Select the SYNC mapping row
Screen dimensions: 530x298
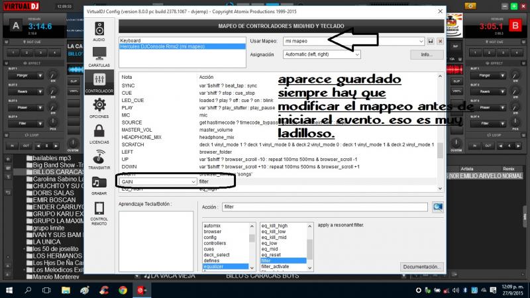(x=279, y=86)
